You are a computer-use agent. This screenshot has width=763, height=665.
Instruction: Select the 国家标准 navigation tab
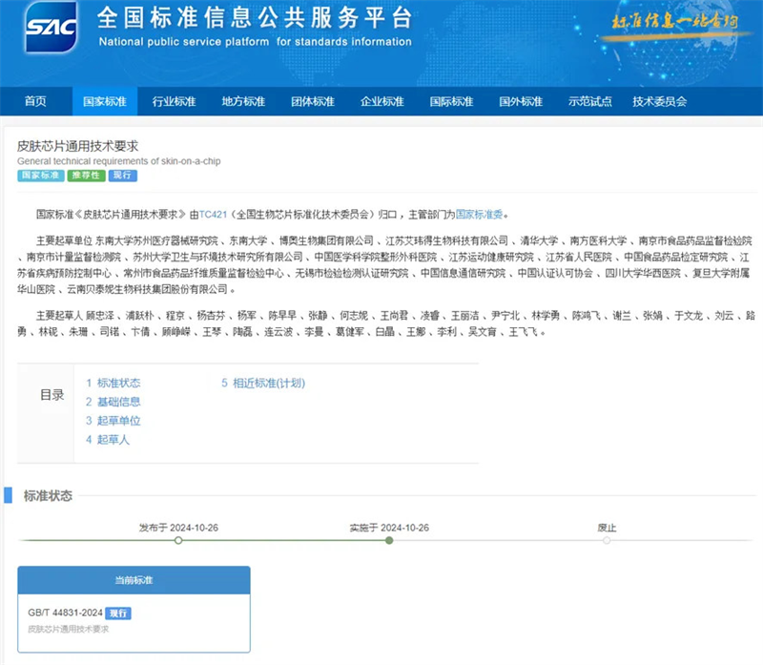tap(104, 102)
